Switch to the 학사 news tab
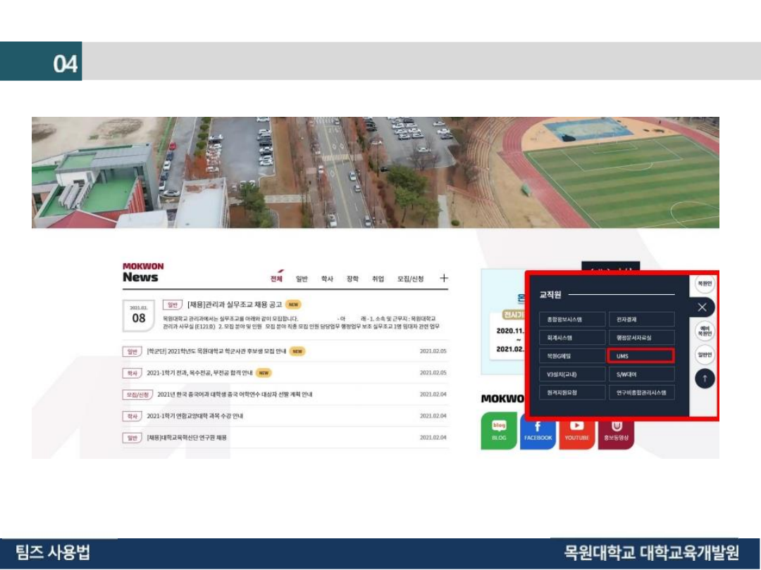 click(x=327, y=279)
